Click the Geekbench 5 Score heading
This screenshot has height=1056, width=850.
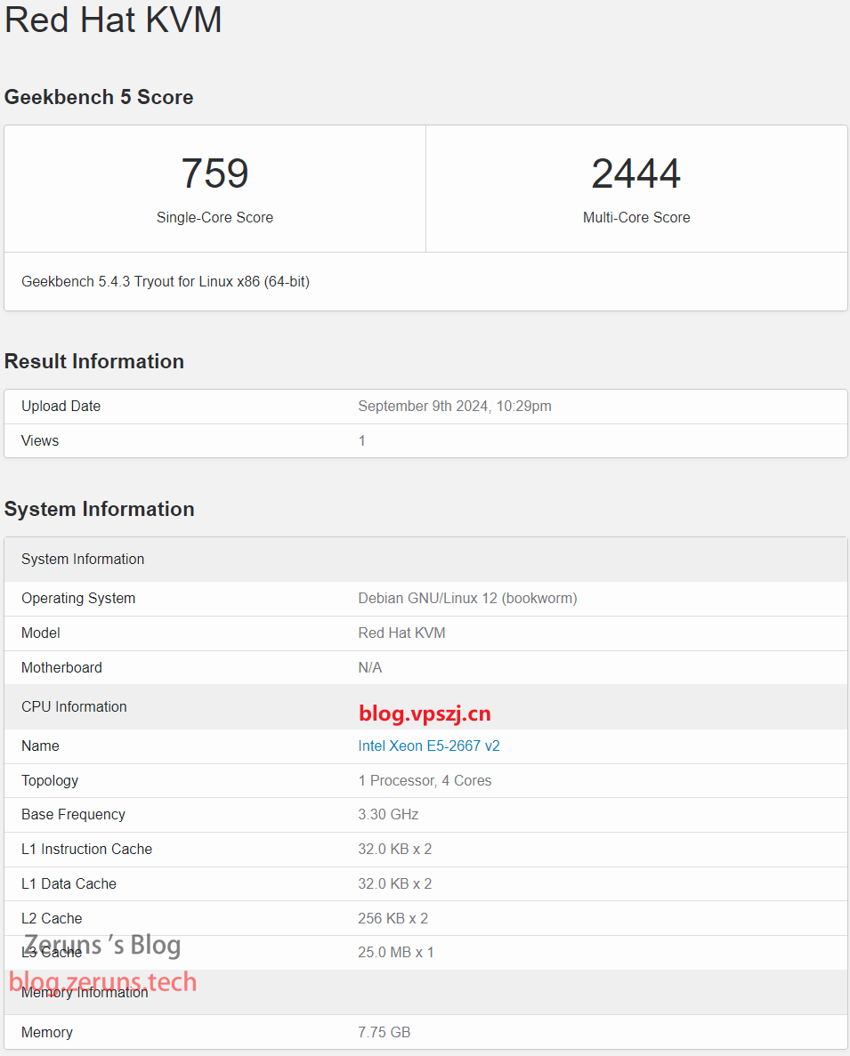pos(99,97)
